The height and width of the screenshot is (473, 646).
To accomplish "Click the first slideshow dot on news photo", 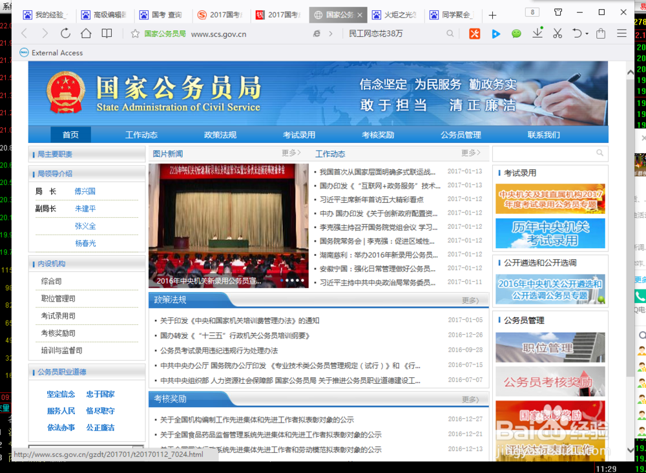I will 282,280.
